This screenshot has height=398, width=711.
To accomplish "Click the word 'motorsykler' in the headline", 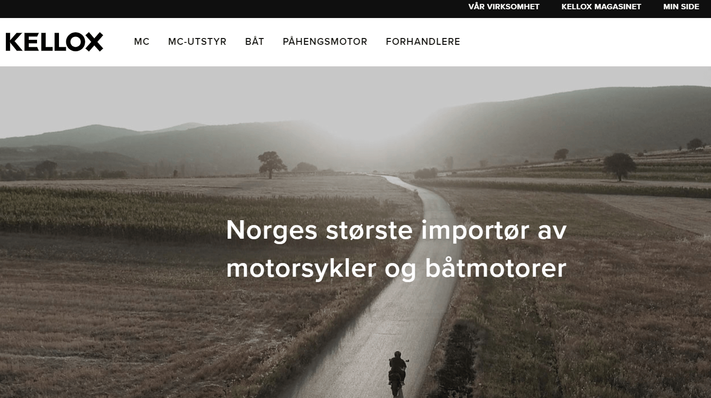I will [301, 269].
